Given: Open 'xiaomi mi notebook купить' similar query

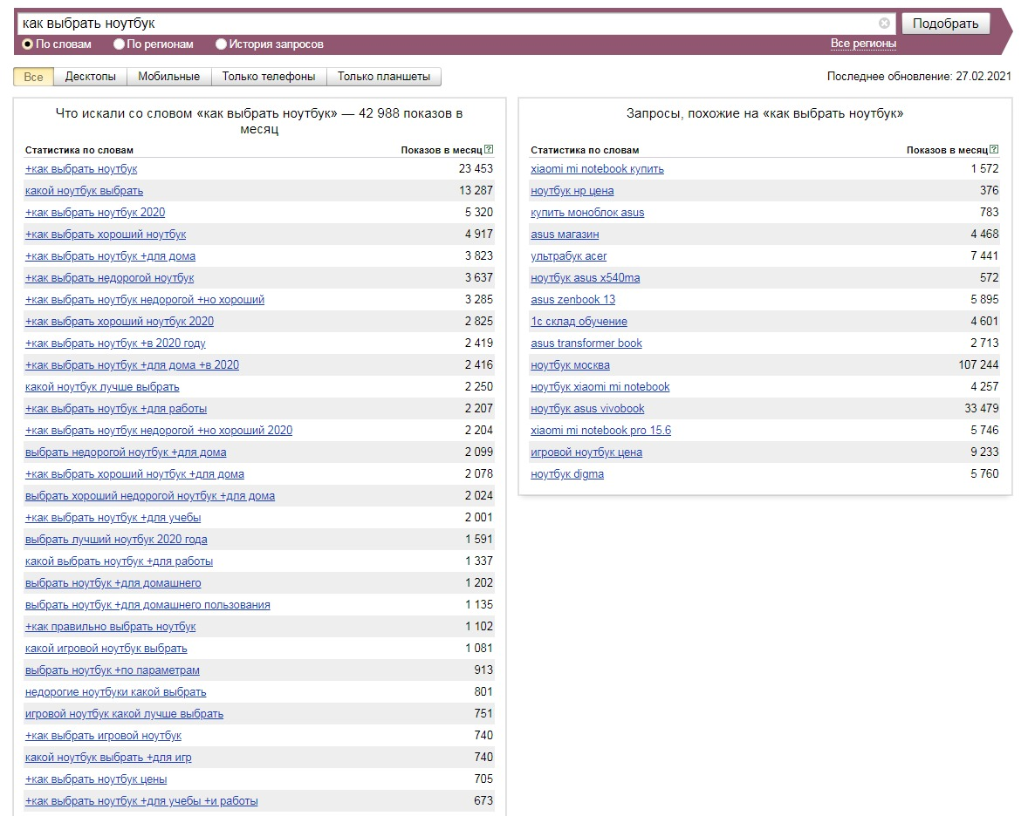Looking at the screenshot, I should [597, 169].
